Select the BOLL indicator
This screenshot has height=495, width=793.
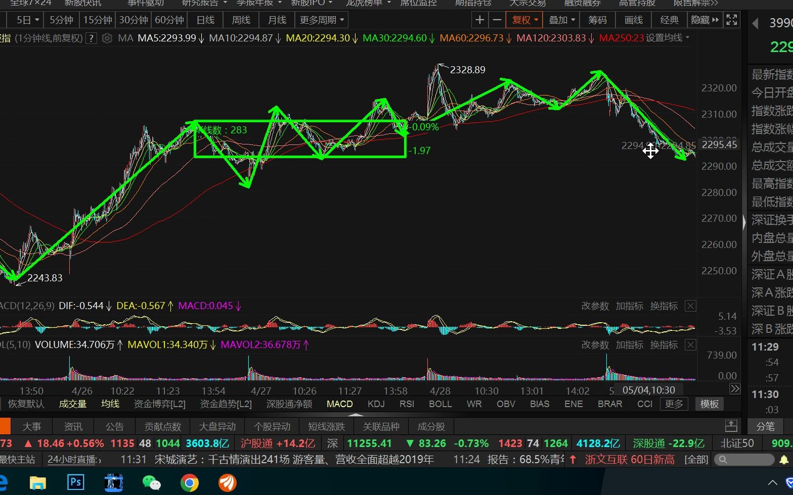pyautogui.click(x=440, y=404)
